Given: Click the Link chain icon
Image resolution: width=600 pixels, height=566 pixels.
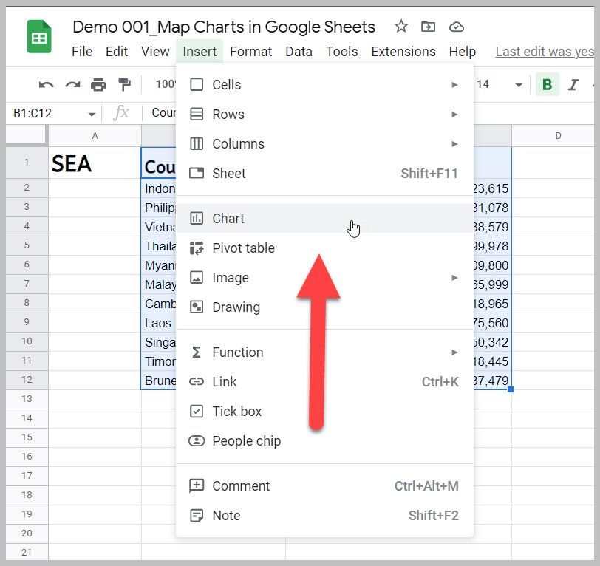Looking at the screenshot, I should tap(197, 381).
